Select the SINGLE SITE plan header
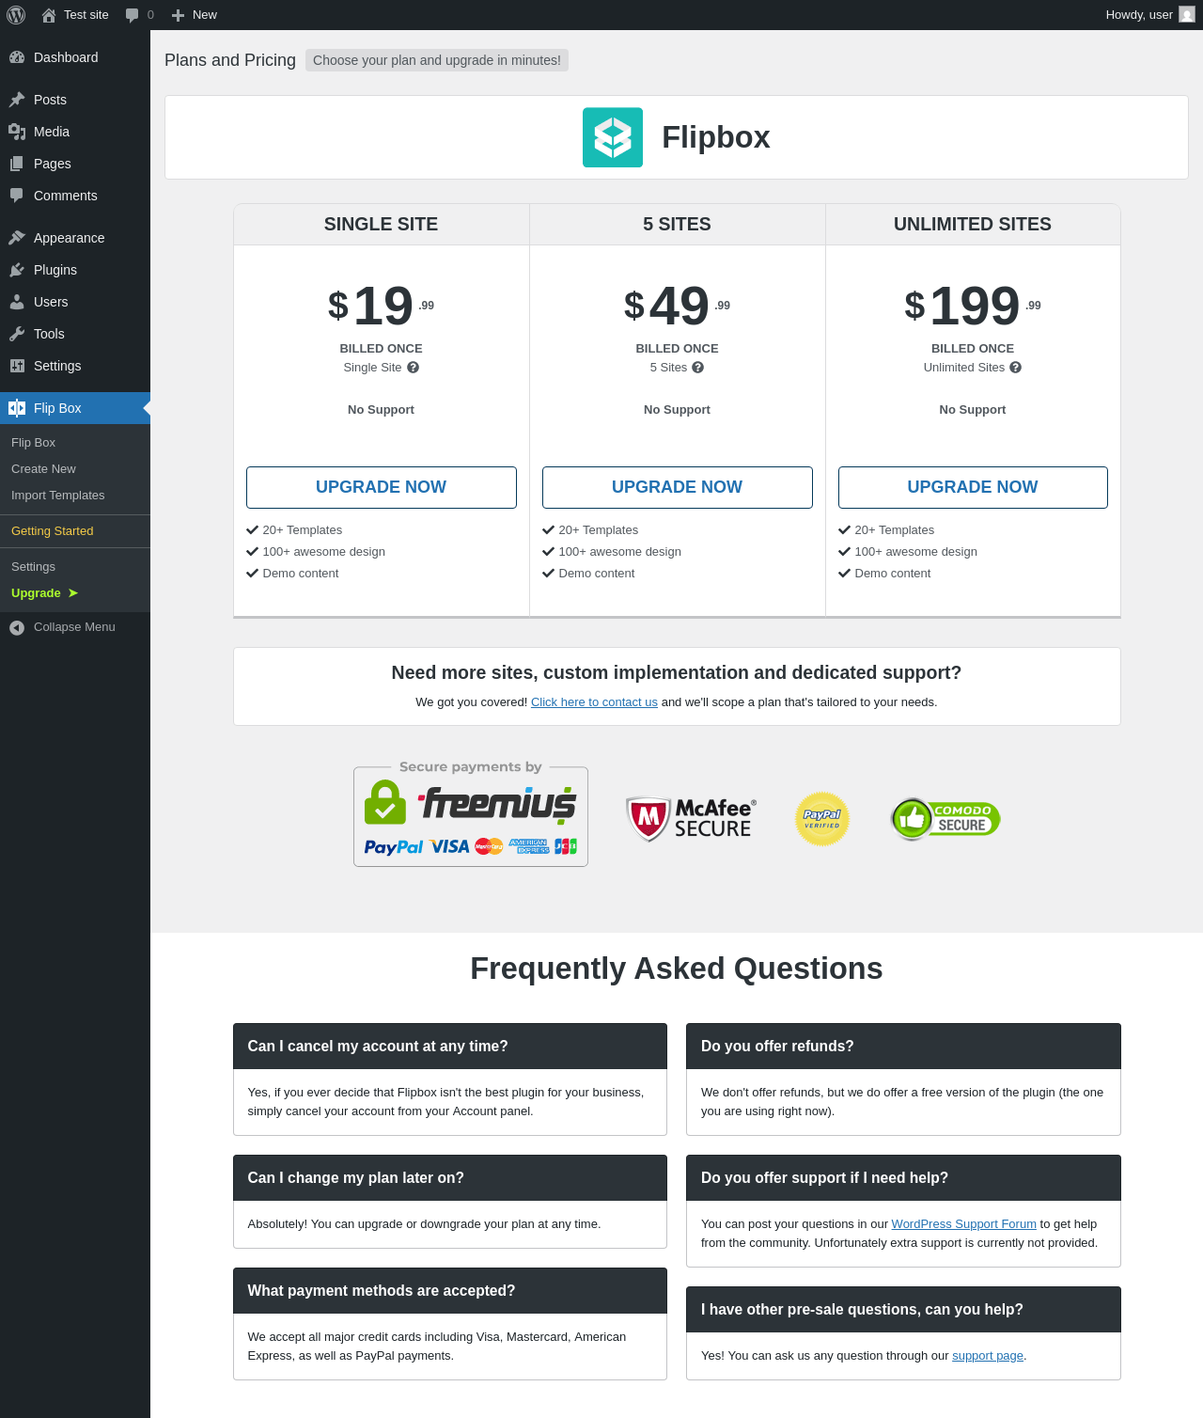The width and height of the screenshot is (1203, 1418). [x=382, y=225]
